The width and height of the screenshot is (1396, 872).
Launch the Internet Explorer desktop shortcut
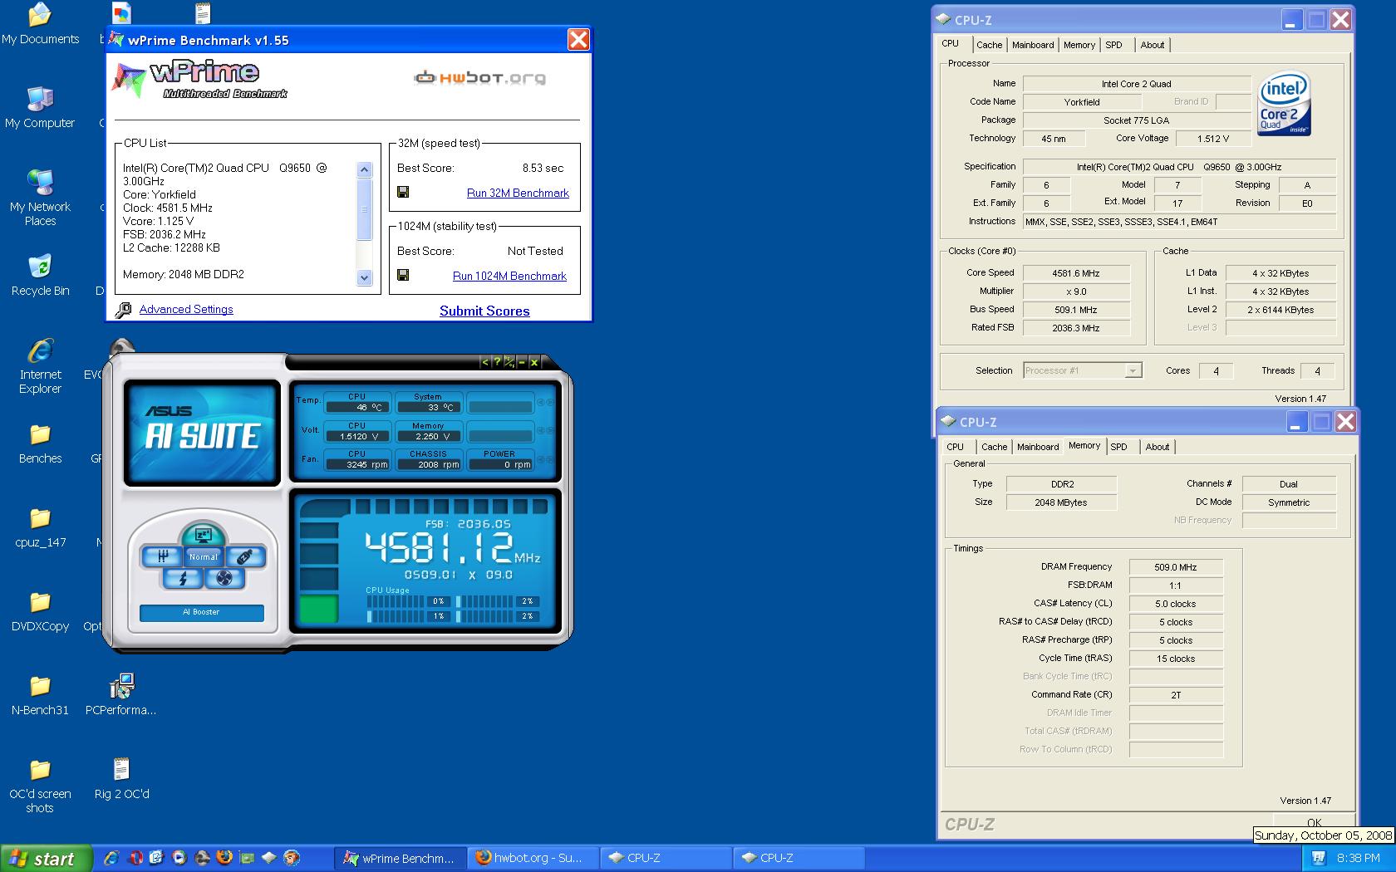[x=40, y=366]
